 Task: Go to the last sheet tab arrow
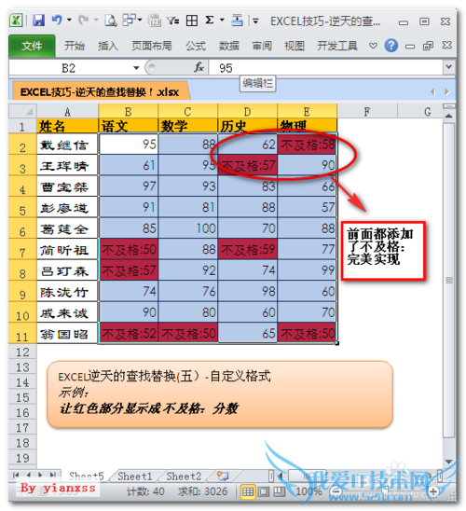pos(53,476)
